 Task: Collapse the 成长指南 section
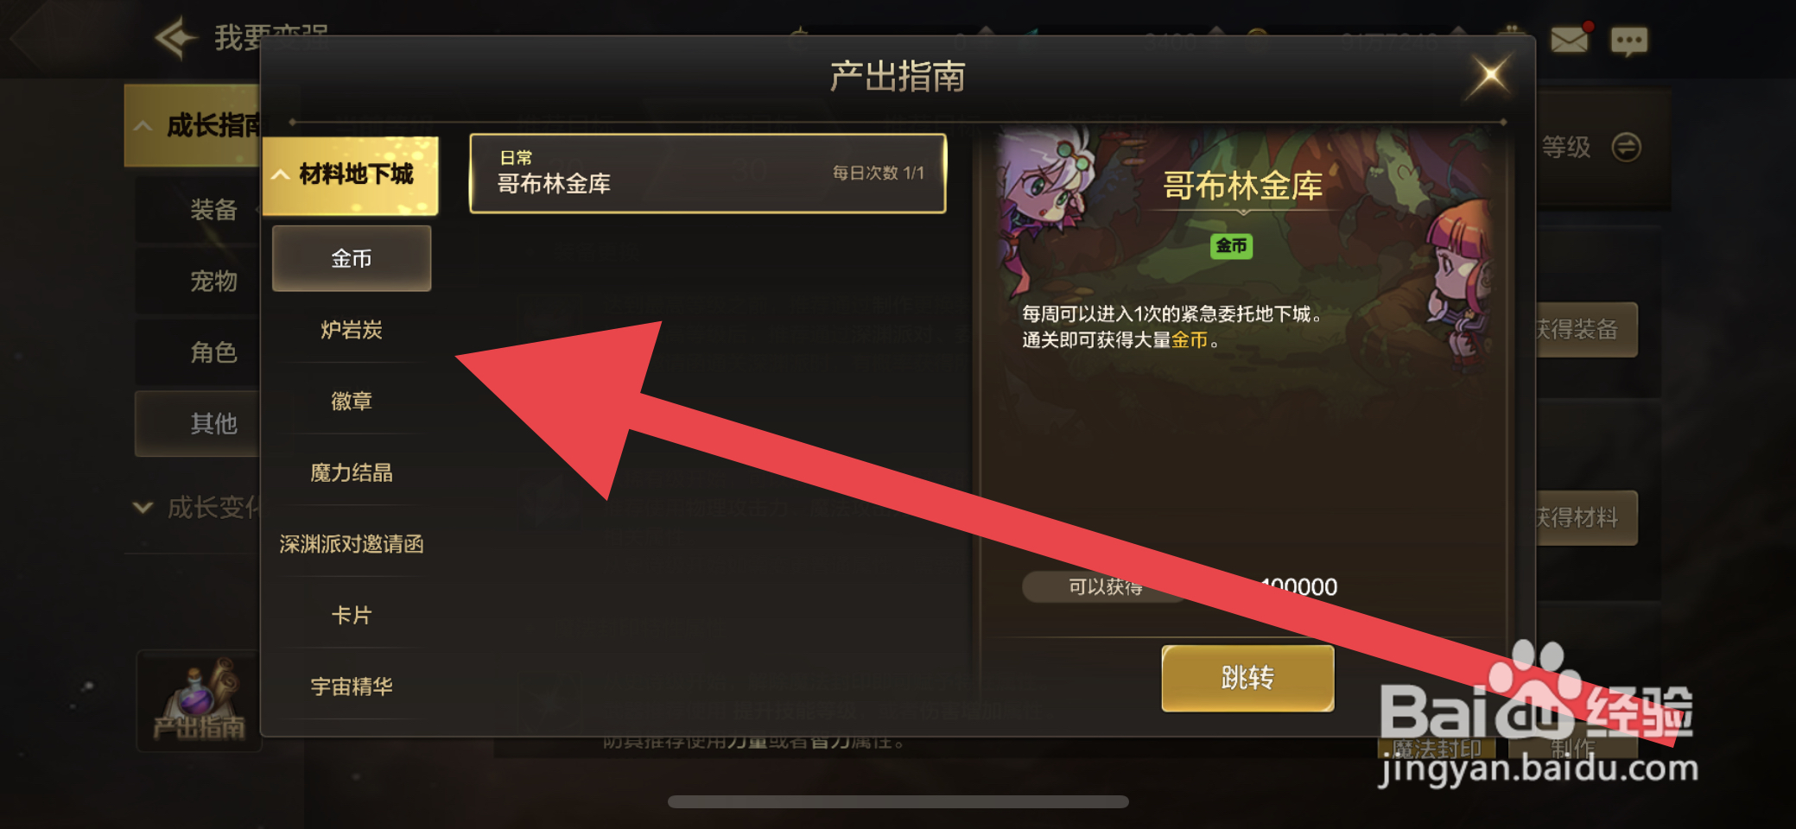(x=194, y=126)
